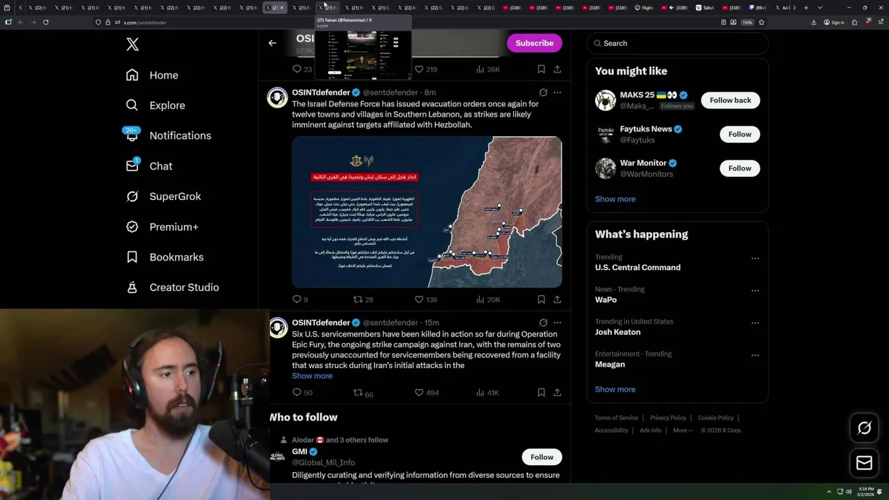Open the Cookie Policy footer link

pyautogui.click(x=715, y=418)
